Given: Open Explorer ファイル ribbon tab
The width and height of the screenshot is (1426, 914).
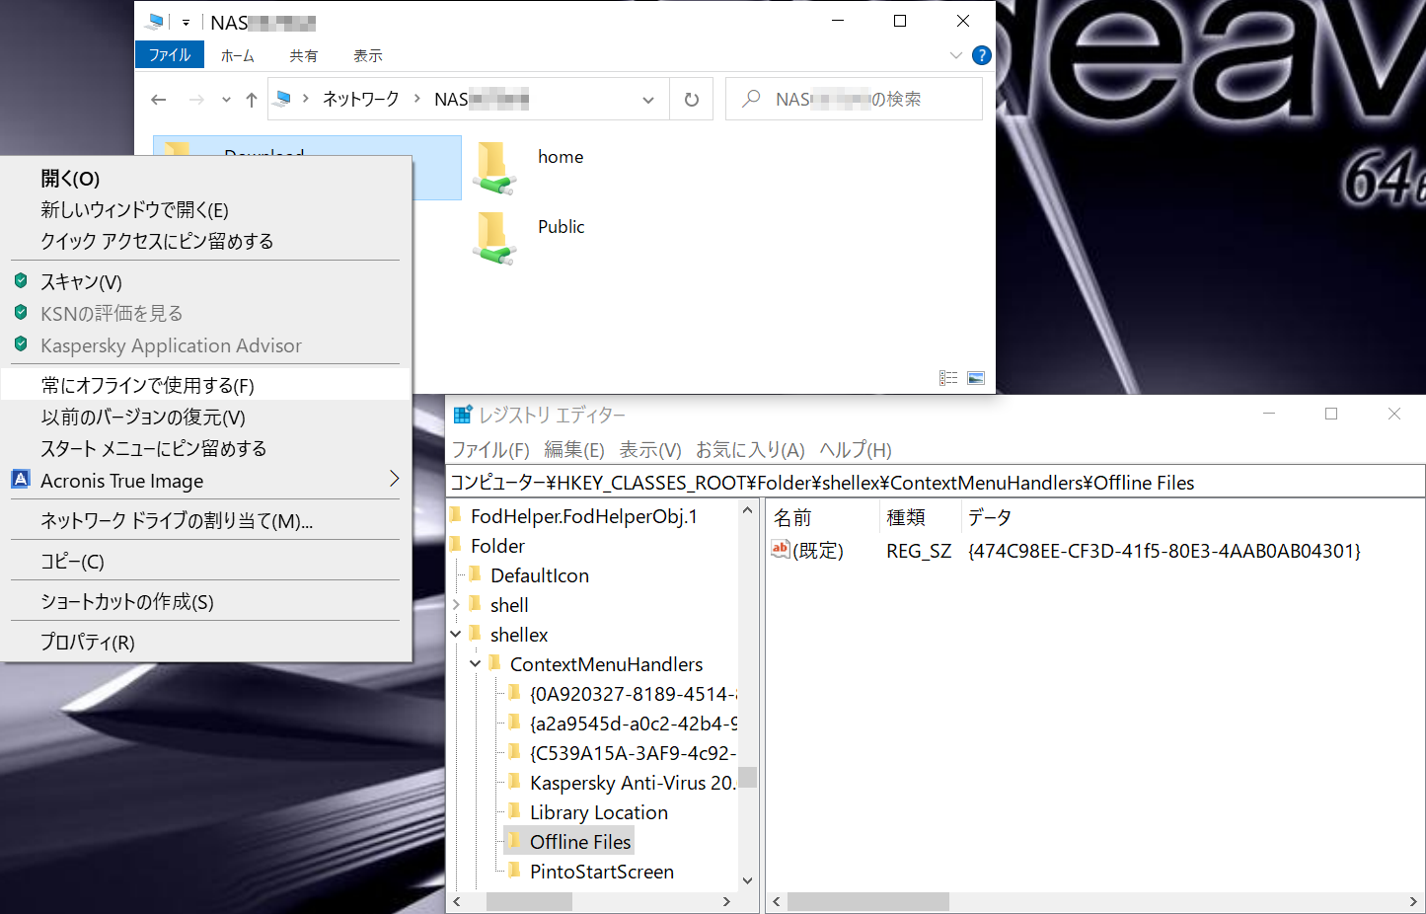Looking at the screenshot, I should coord(170,55).
